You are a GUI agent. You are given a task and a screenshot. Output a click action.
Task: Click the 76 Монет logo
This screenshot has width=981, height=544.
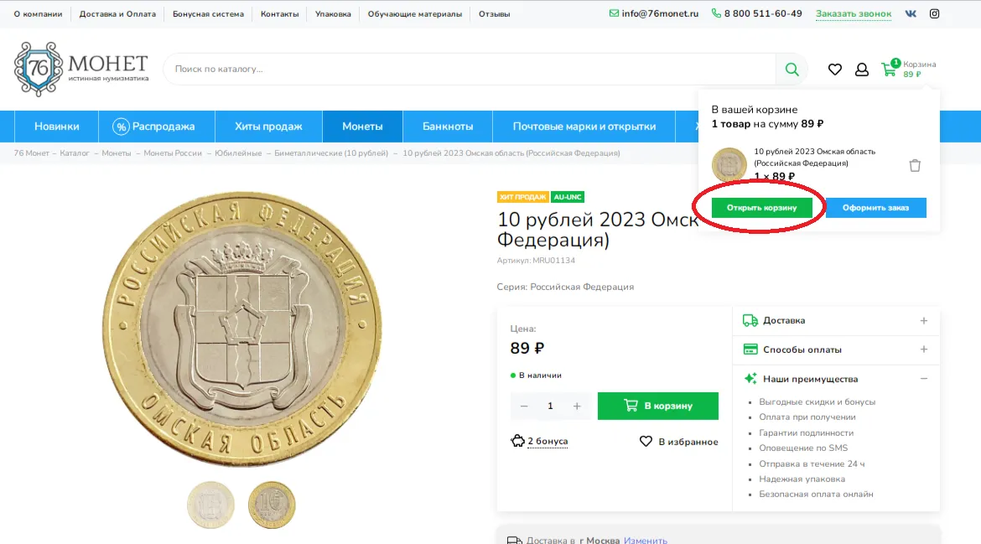(81, 69)
